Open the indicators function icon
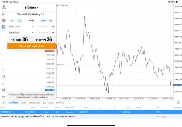This screenshot has width=182, height=127. tap(4, 83)
